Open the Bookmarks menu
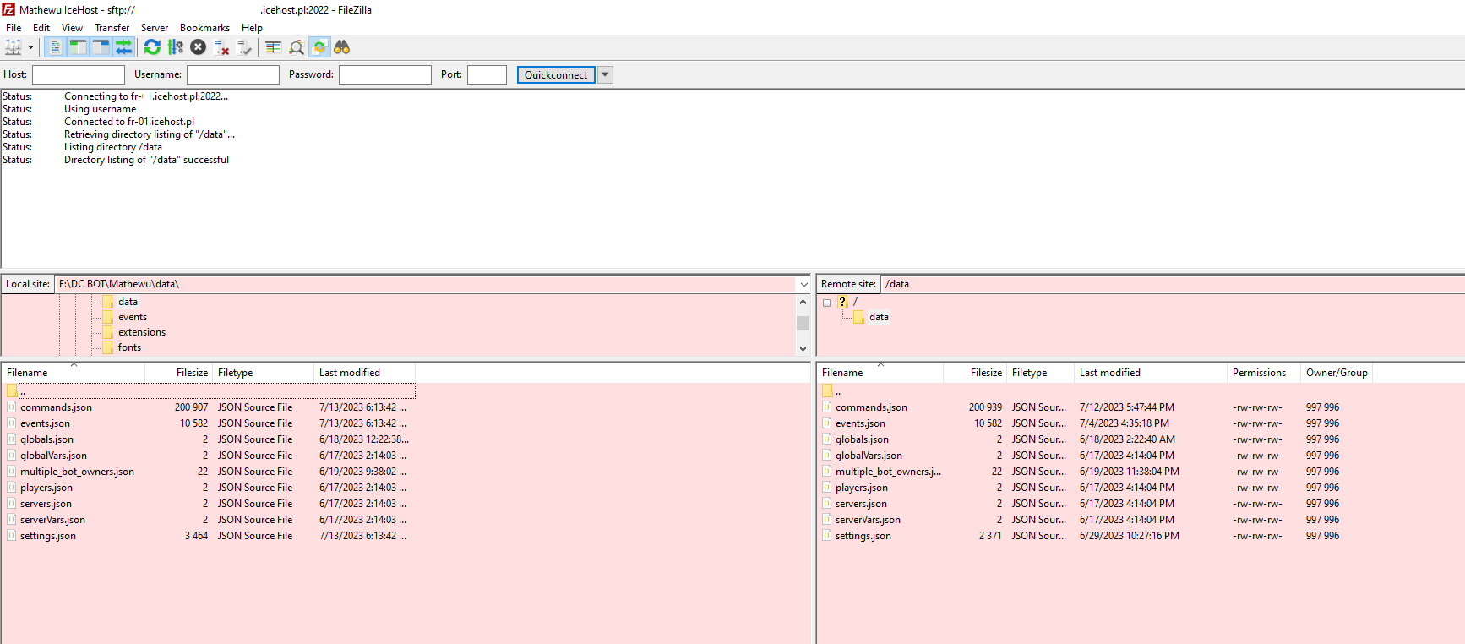The height and width of the screenshot is (644, 1465). 204,28
